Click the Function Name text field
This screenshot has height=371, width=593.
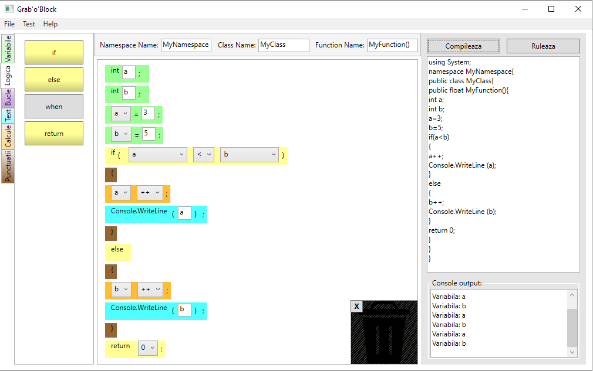pos(392,45)
